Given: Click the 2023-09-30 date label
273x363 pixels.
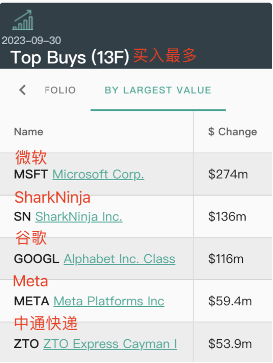Looking at the screenshot, I should click(x=31, y=40).
